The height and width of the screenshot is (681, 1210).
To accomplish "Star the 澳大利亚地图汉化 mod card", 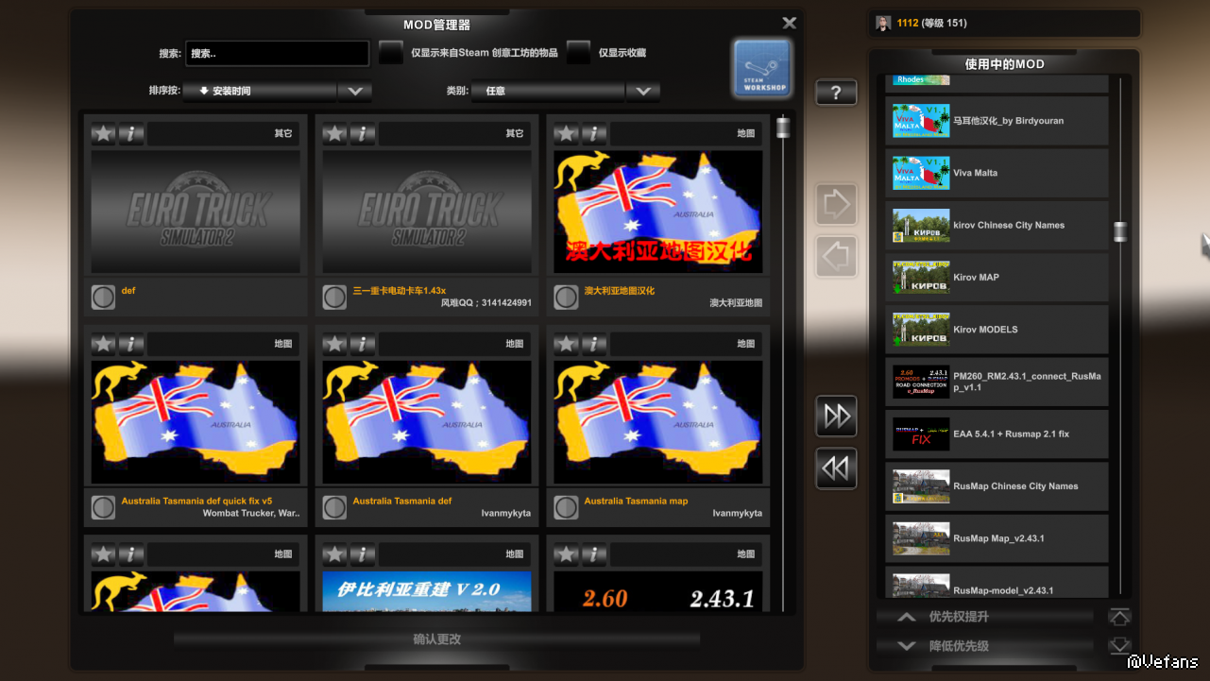I will 567,134.
